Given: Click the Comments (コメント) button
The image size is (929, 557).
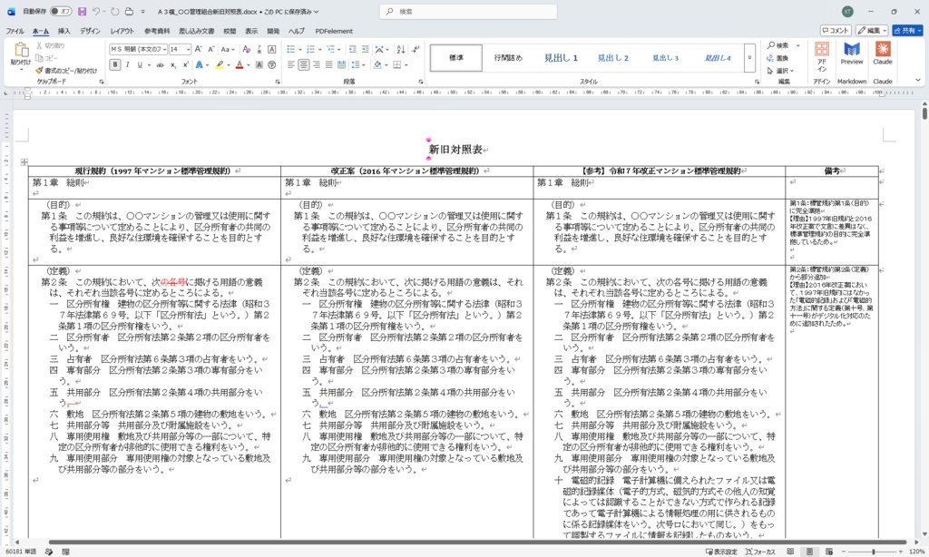Looking at the screenshot, I should pos(836,30).
